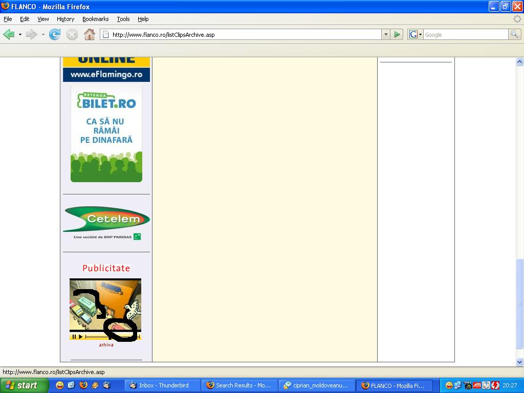Open the address bar URL dropdown

pyautogui.click(x=386, y=34)
